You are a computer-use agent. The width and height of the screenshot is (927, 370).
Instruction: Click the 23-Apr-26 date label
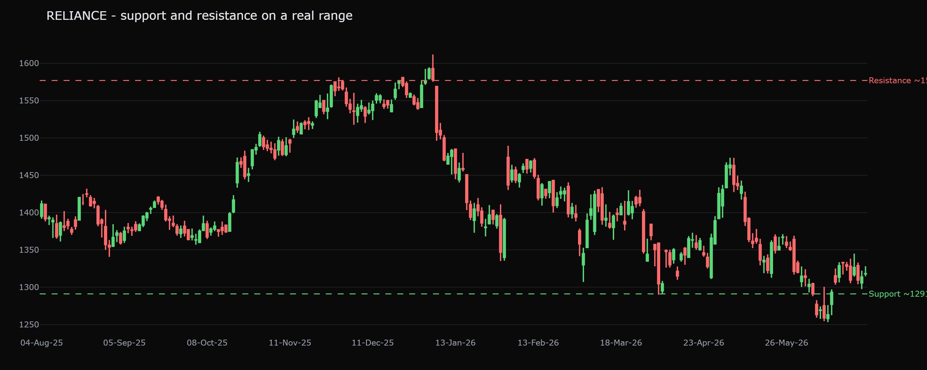704,343
